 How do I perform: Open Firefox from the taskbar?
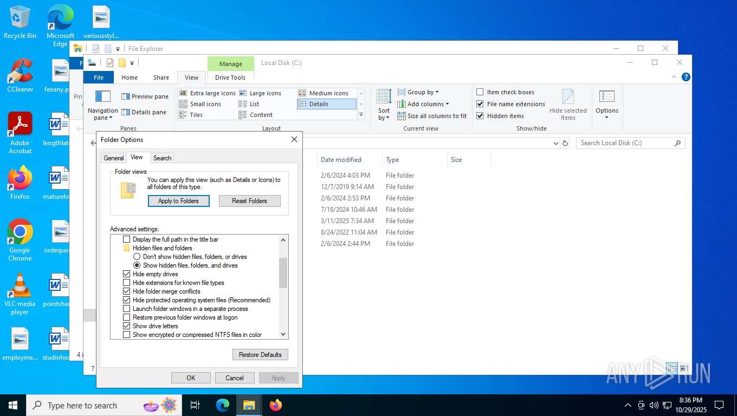pos(276,405)
